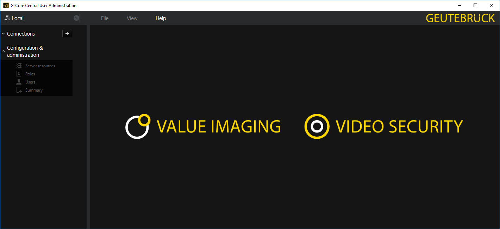
Task: Select the Local connection field
Action: click(40, 18)
